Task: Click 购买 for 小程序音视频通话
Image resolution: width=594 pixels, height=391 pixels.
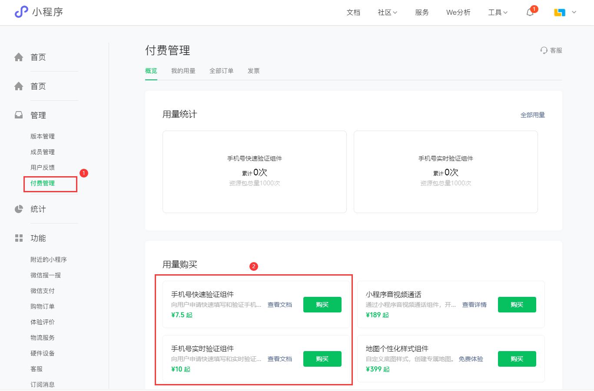Action: pyautogui.click(x=517, y=305)
